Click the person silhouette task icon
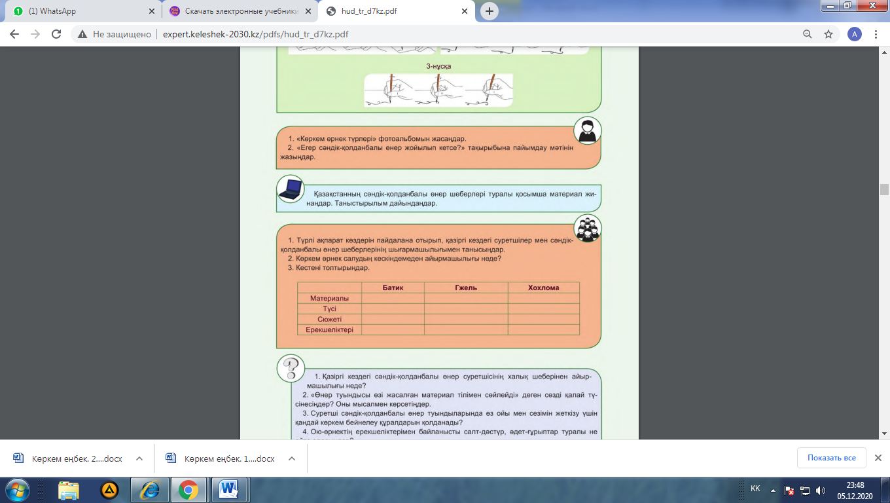This screenshot has height=503, width=890. coord(587,130)
